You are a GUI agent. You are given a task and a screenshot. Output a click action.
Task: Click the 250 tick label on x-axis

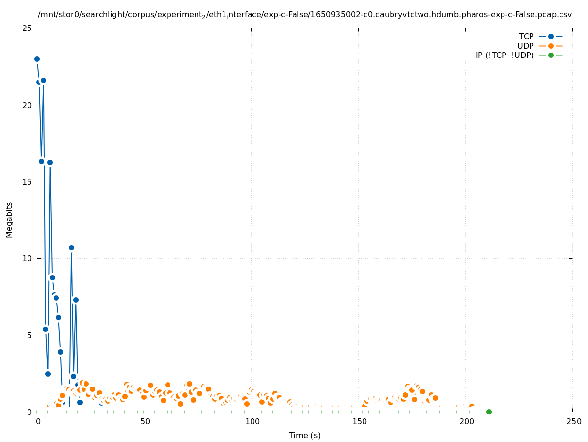(573, 422)
